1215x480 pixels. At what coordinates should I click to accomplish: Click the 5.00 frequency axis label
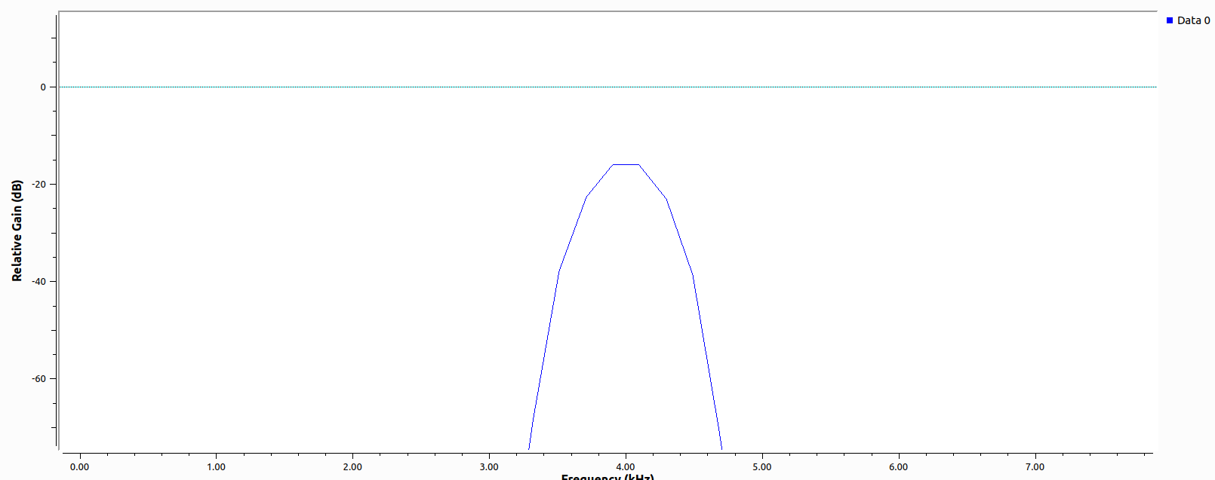tap(762, 467)
